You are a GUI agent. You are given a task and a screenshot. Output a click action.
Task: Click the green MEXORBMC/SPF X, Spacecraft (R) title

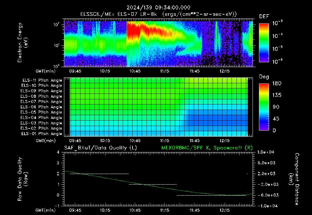coord(207,148)
